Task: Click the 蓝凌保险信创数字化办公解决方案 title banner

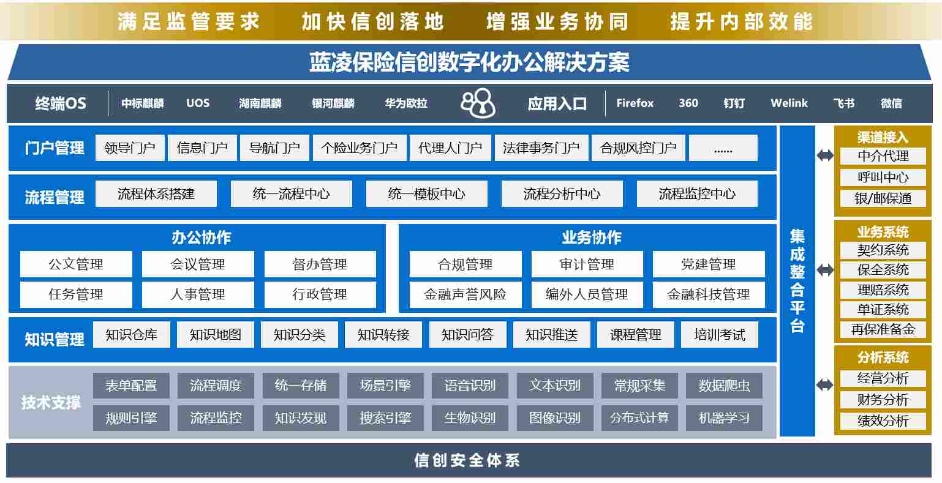Action: pyautogui.click(x=469, y=62)
